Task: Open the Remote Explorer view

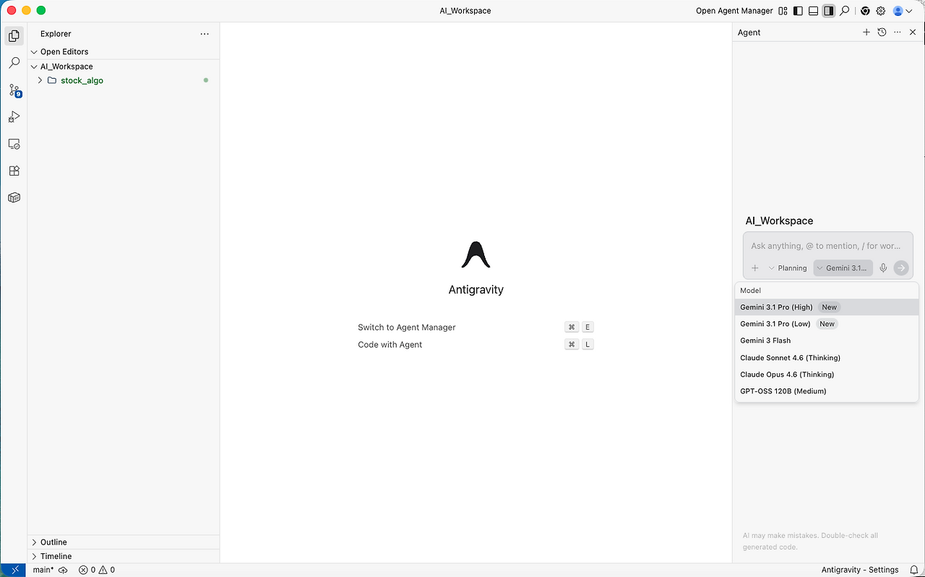Action: [x=14, y=144]
